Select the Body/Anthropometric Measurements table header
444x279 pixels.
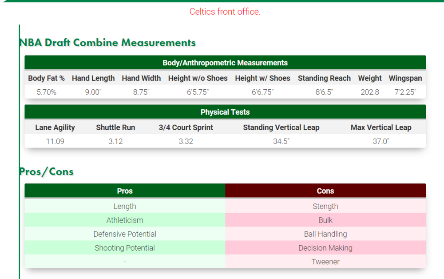[225, 63]
